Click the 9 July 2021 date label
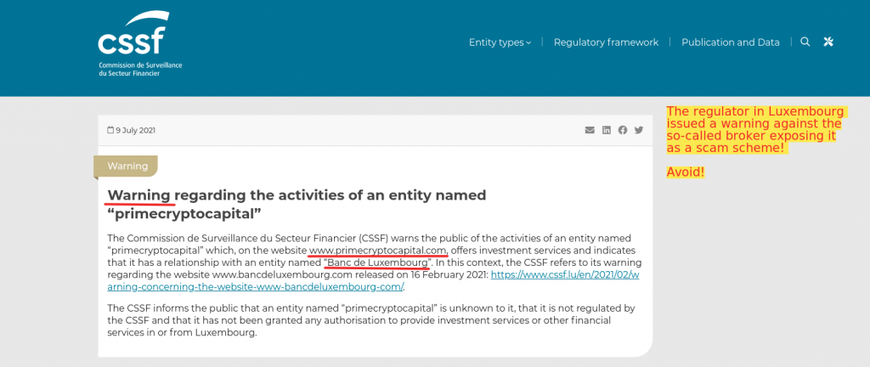This screenshot has height=367, width=870. tap(135, 130)
